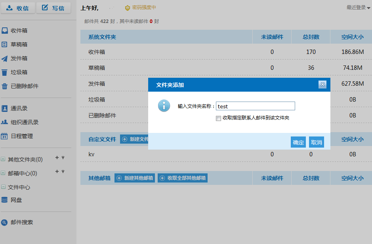Collapse the 文件中心 tree node
Screen dimensions: 372x244
coord(3,187)
